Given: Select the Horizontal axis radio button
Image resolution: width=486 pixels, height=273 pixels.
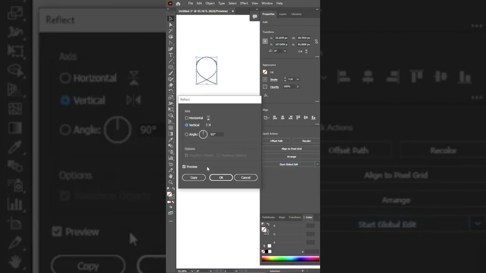Looking at the screenshot, I should tap(186, 118).
